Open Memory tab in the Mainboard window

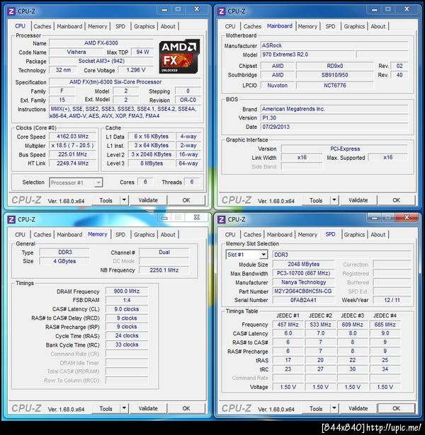pyautogui.click(x=307, y=26)
